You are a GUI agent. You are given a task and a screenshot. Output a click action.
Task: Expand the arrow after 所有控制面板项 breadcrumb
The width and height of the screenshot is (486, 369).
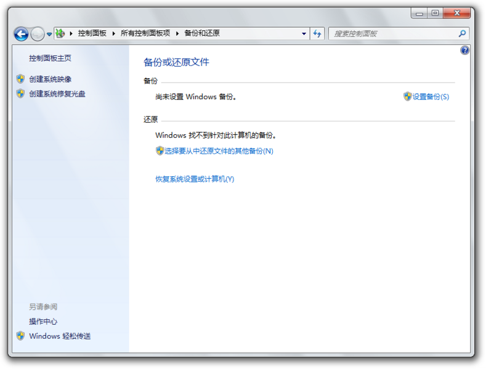coord(177,33)
